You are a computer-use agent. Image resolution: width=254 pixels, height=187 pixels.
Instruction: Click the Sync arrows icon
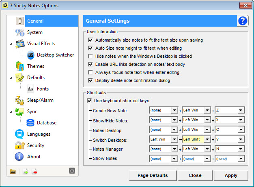[19, 111]
